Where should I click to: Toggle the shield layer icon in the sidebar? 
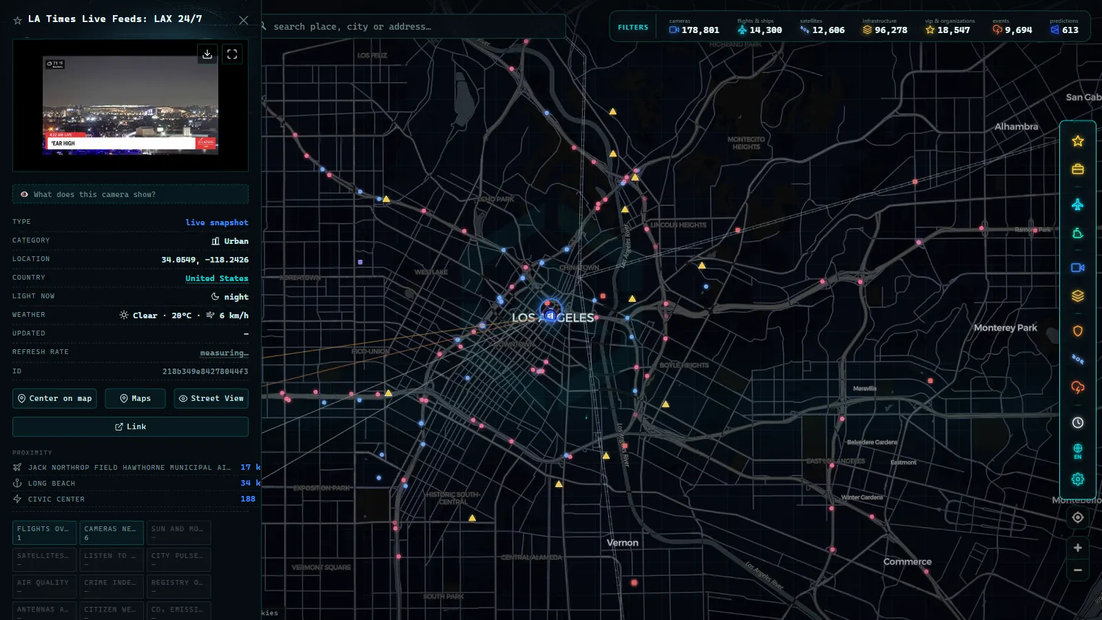(1078, 331)
